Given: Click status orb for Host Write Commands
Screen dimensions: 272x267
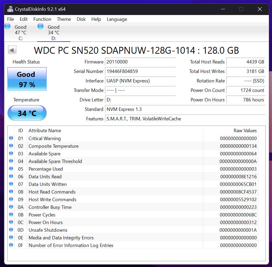Looking at the screenshot, I should (11, 199).
